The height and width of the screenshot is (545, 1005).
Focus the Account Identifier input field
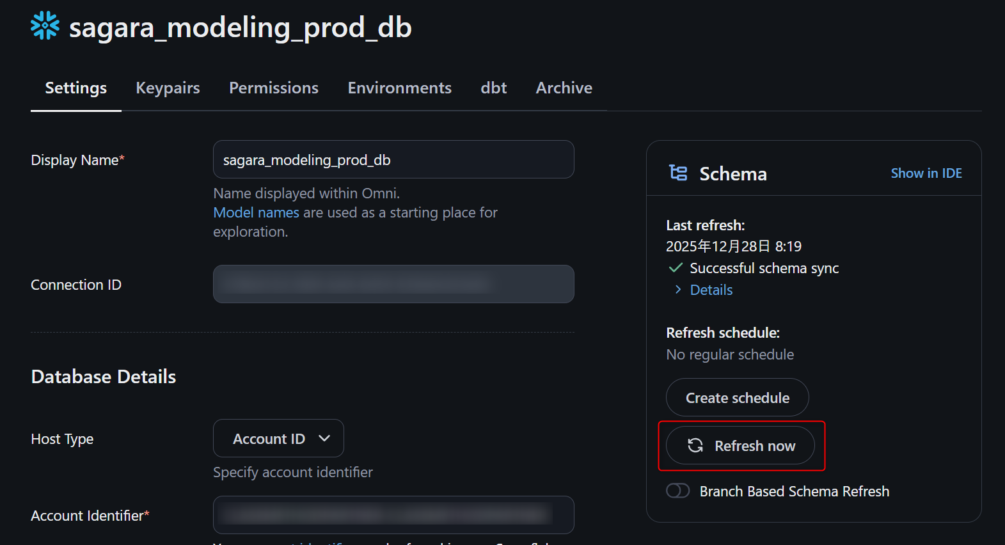coord(393,514)
